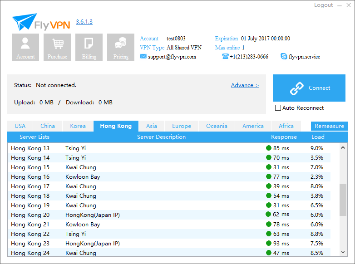The width and height of the screenshot is (355, 264).
Task: Click the Skype icon
Action: [284, 56]
